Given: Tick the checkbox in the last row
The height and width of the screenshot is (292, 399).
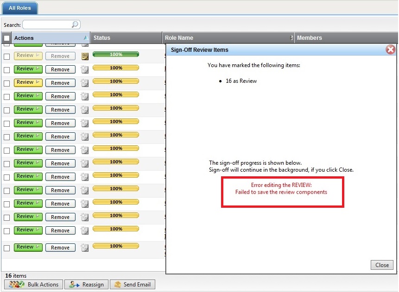Looking at the screenshot, I should point(6,248).
